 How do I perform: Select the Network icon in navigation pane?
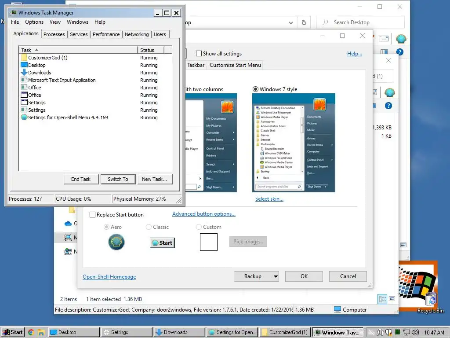pos(68,252)
